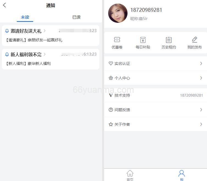Expand the chevron on the 关于作者 row
Image resolution: width=207 pixels, height=181 pixels.
tap(201, 124)
